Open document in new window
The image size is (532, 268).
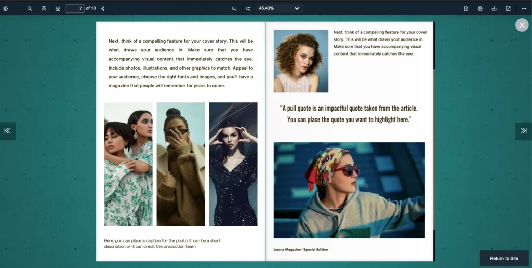(508, 8)
